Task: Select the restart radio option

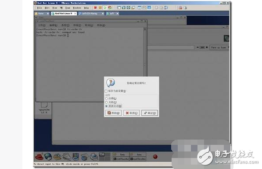Action: [x=107, y=106]
